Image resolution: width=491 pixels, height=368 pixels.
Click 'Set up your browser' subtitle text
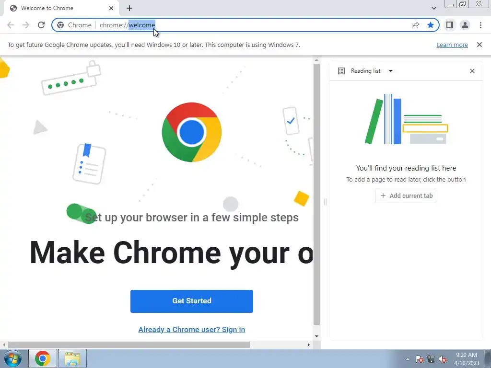(192, 217)
